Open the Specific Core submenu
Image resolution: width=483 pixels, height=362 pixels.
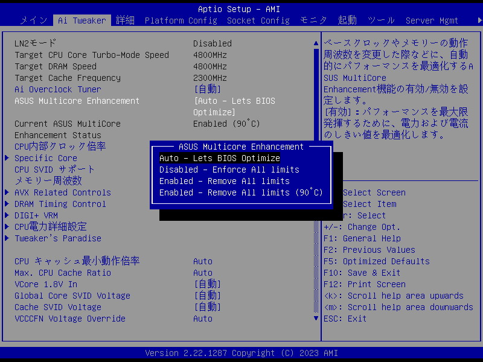click(46, 158)
